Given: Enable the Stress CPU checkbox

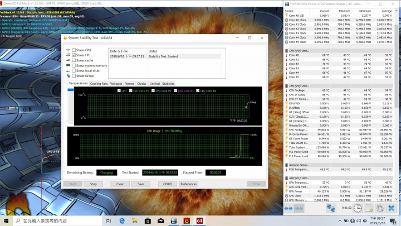Looking at the screenshot, I should click(74, 50).
